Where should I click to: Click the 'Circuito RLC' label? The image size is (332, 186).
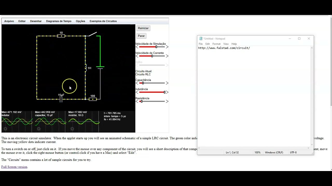(x=143, y=74)
